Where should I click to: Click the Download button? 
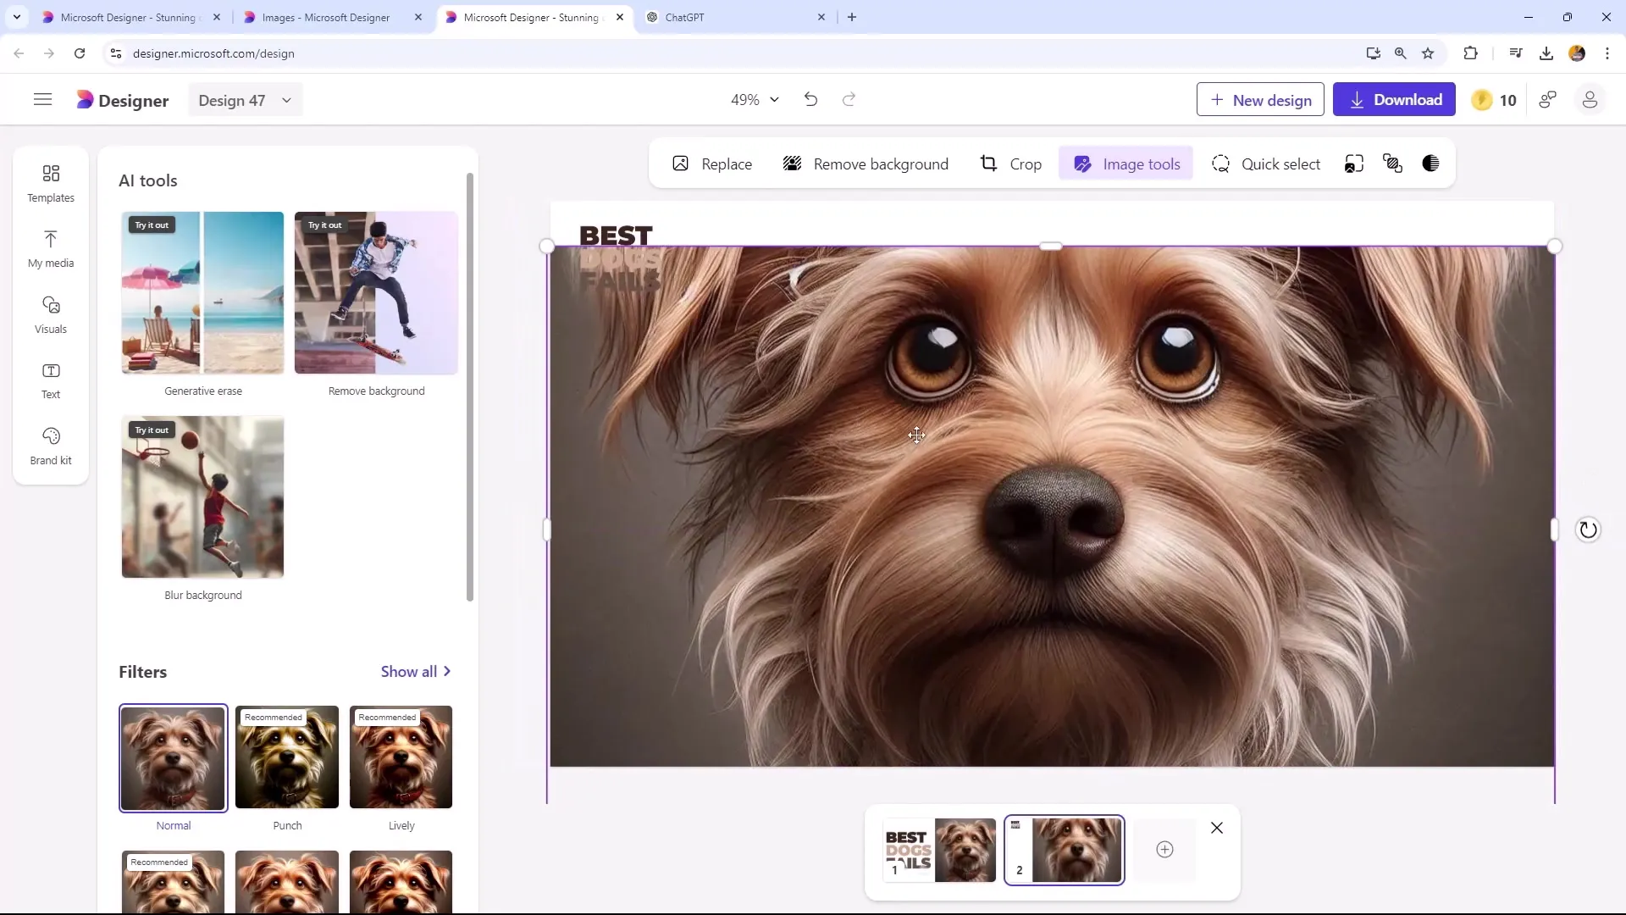pos(1397,99)
